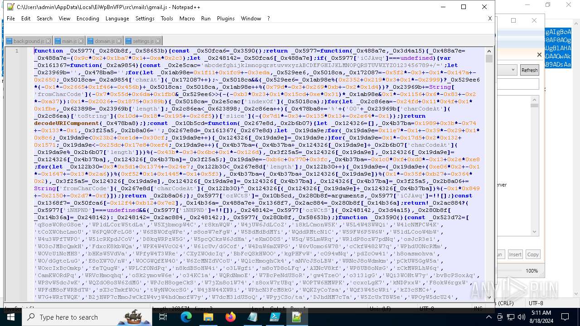Switch to the domain.js tab

pyautogui.click(x=104, y=41)
